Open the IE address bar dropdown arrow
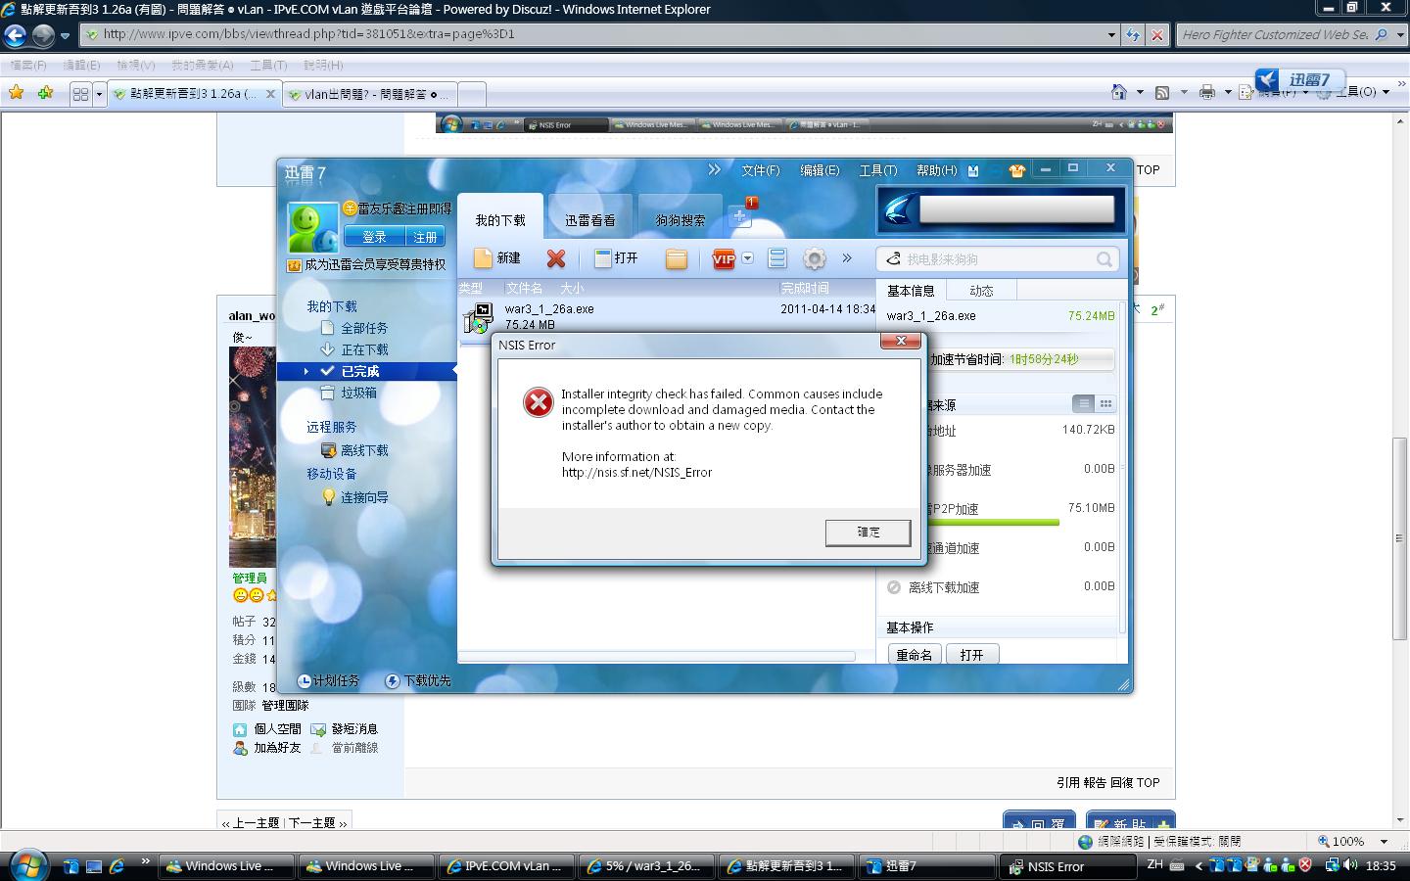 point(1111,34)
